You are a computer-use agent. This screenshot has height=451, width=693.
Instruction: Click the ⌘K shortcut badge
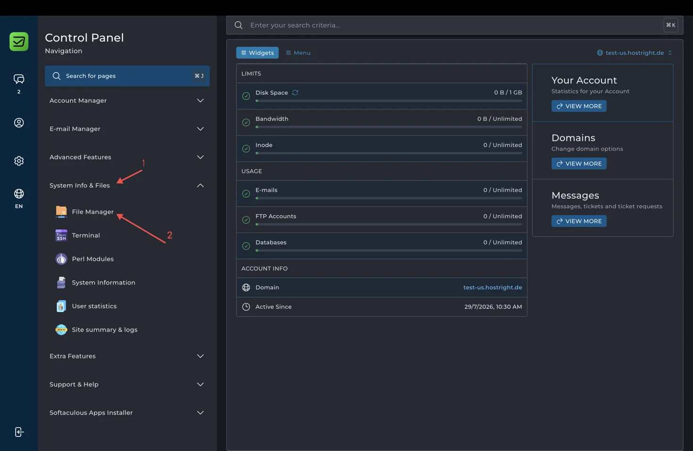point(671,25)
